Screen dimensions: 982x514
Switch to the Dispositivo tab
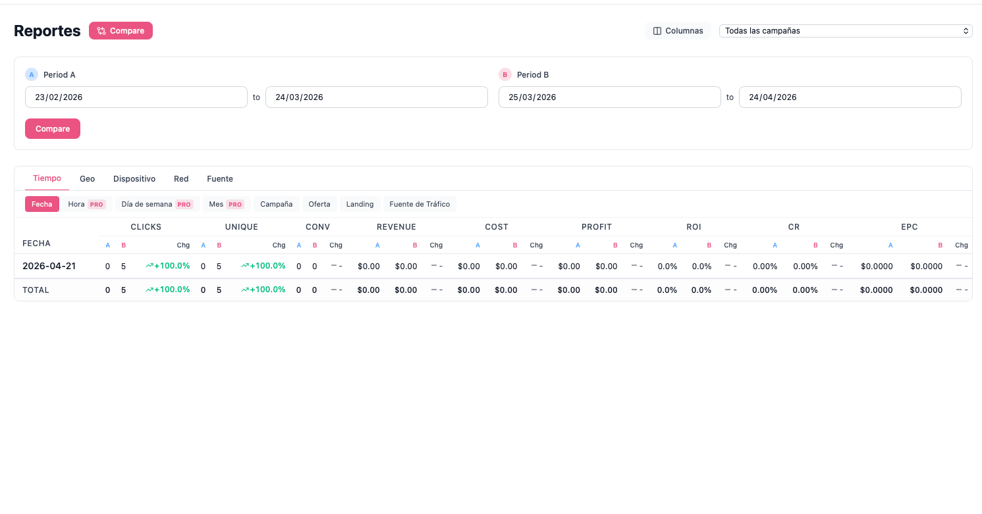coord(134,179)
